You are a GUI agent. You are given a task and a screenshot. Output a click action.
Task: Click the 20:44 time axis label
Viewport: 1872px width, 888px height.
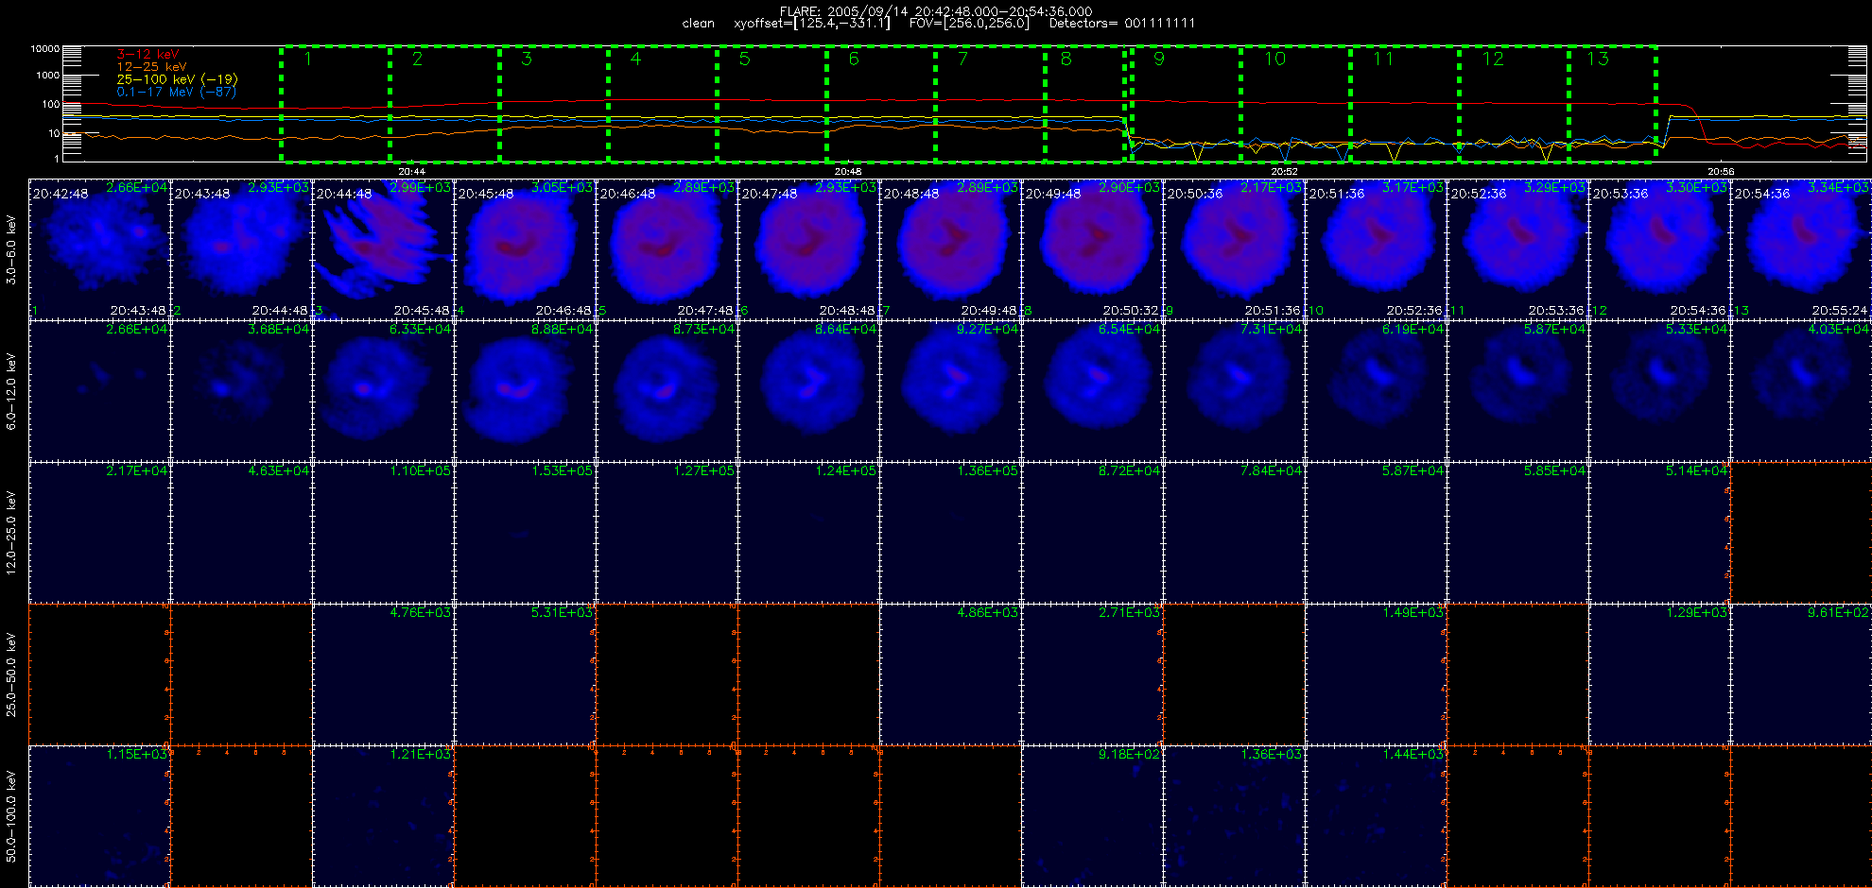pyautogui.click(x=411, y=171)
